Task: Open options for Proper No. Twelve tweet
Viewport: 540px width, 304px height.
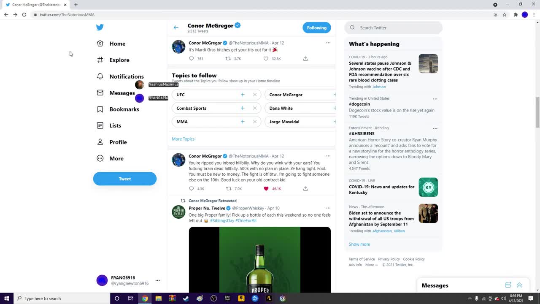Action: (328, 208)
